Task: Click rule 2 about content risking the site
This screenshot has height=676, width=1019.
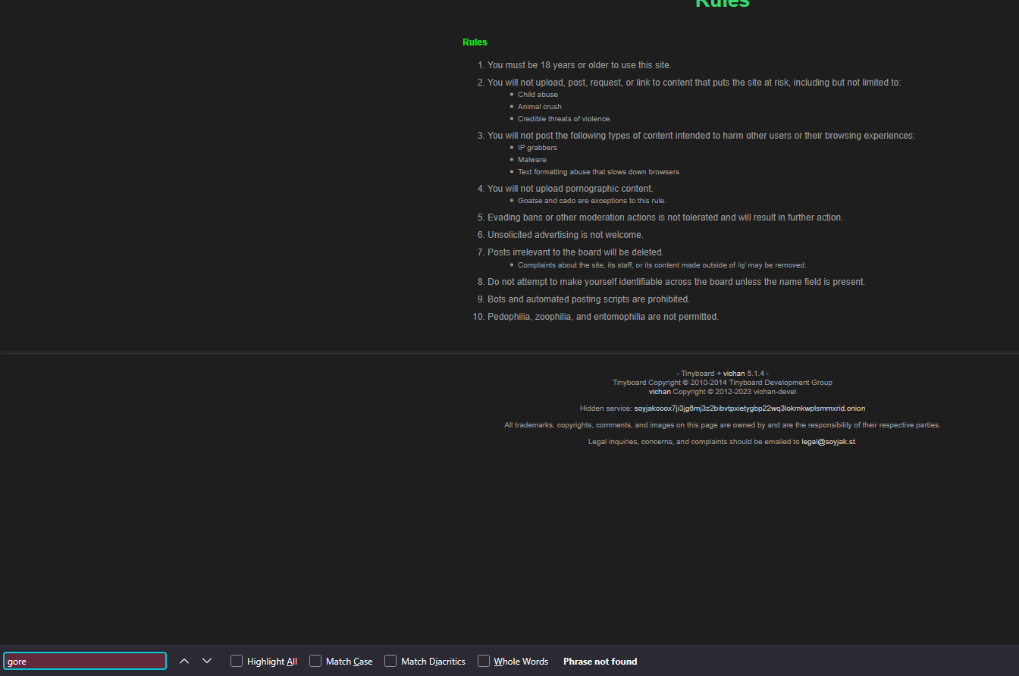Action: (x=694, y=83)
